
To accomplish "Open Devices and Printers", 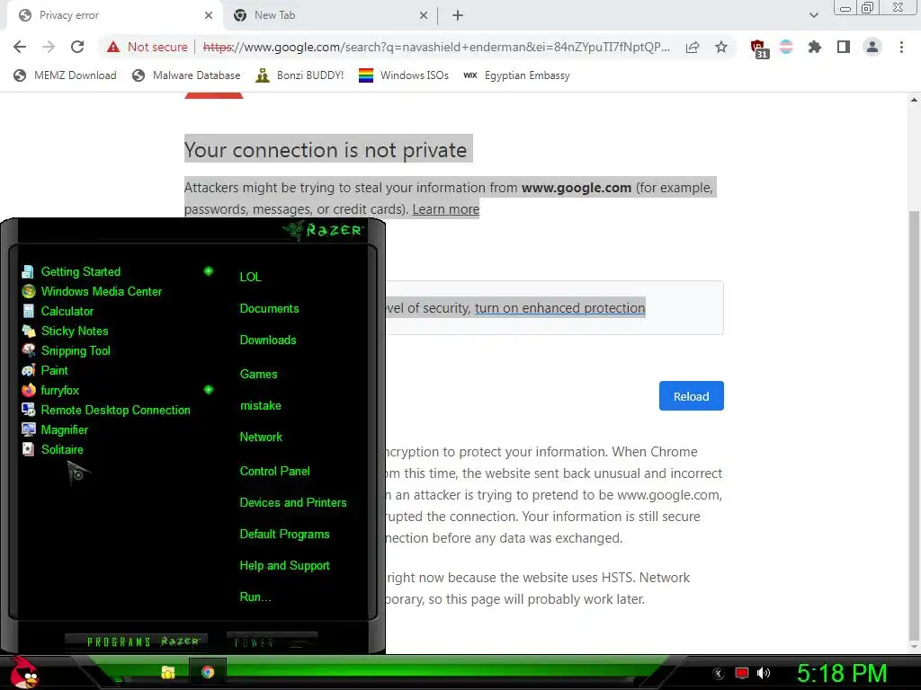I will click(x=293, y=503).
